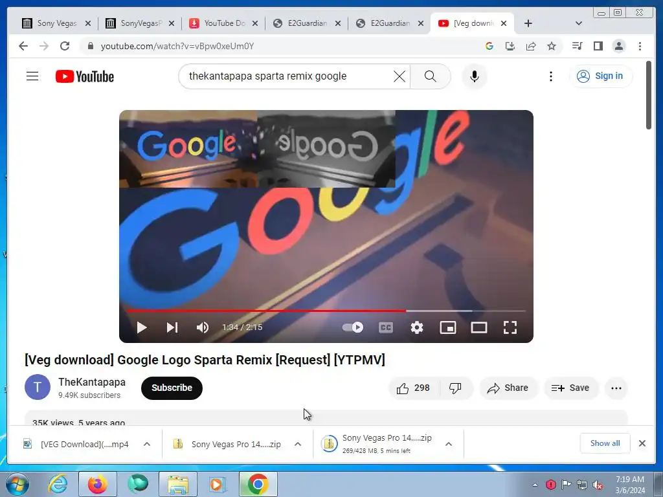Expand options for downloading Sony Vegas zip

(449, 444)
